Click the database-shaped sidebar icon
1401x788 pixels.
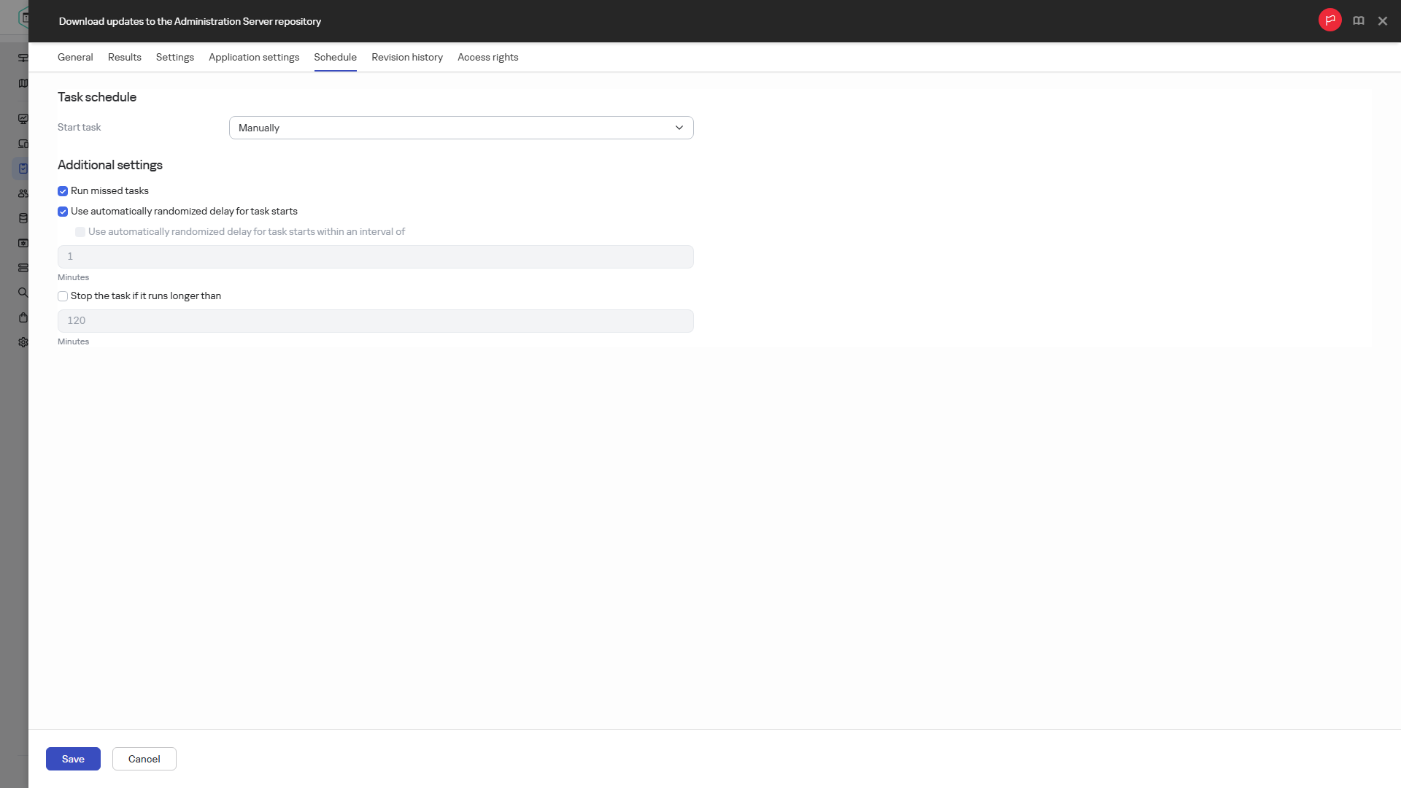[x=23, y=218]
